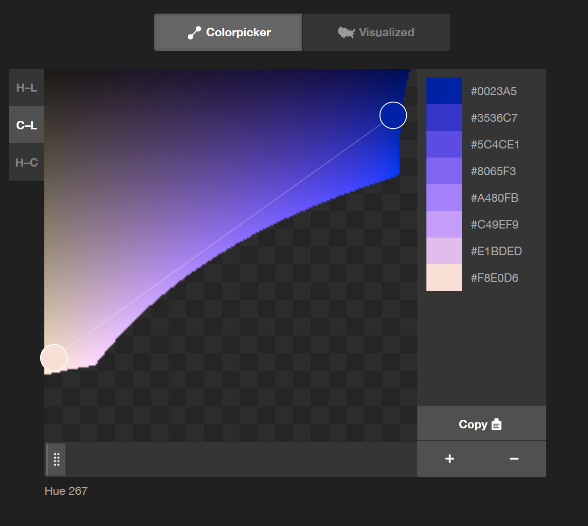
Task: Click the dark blue gradient endpoint handle
Action: tap(393, 115)
